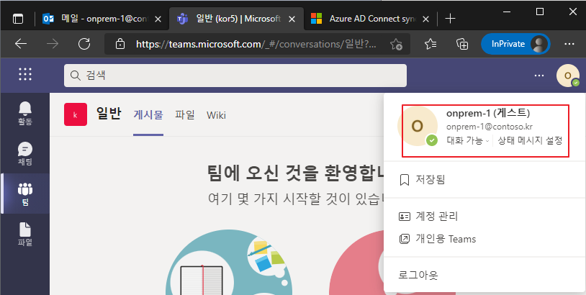Reload the Teams page
The width and height of the screenshot is (586, 295).
(x=84, y=44)
